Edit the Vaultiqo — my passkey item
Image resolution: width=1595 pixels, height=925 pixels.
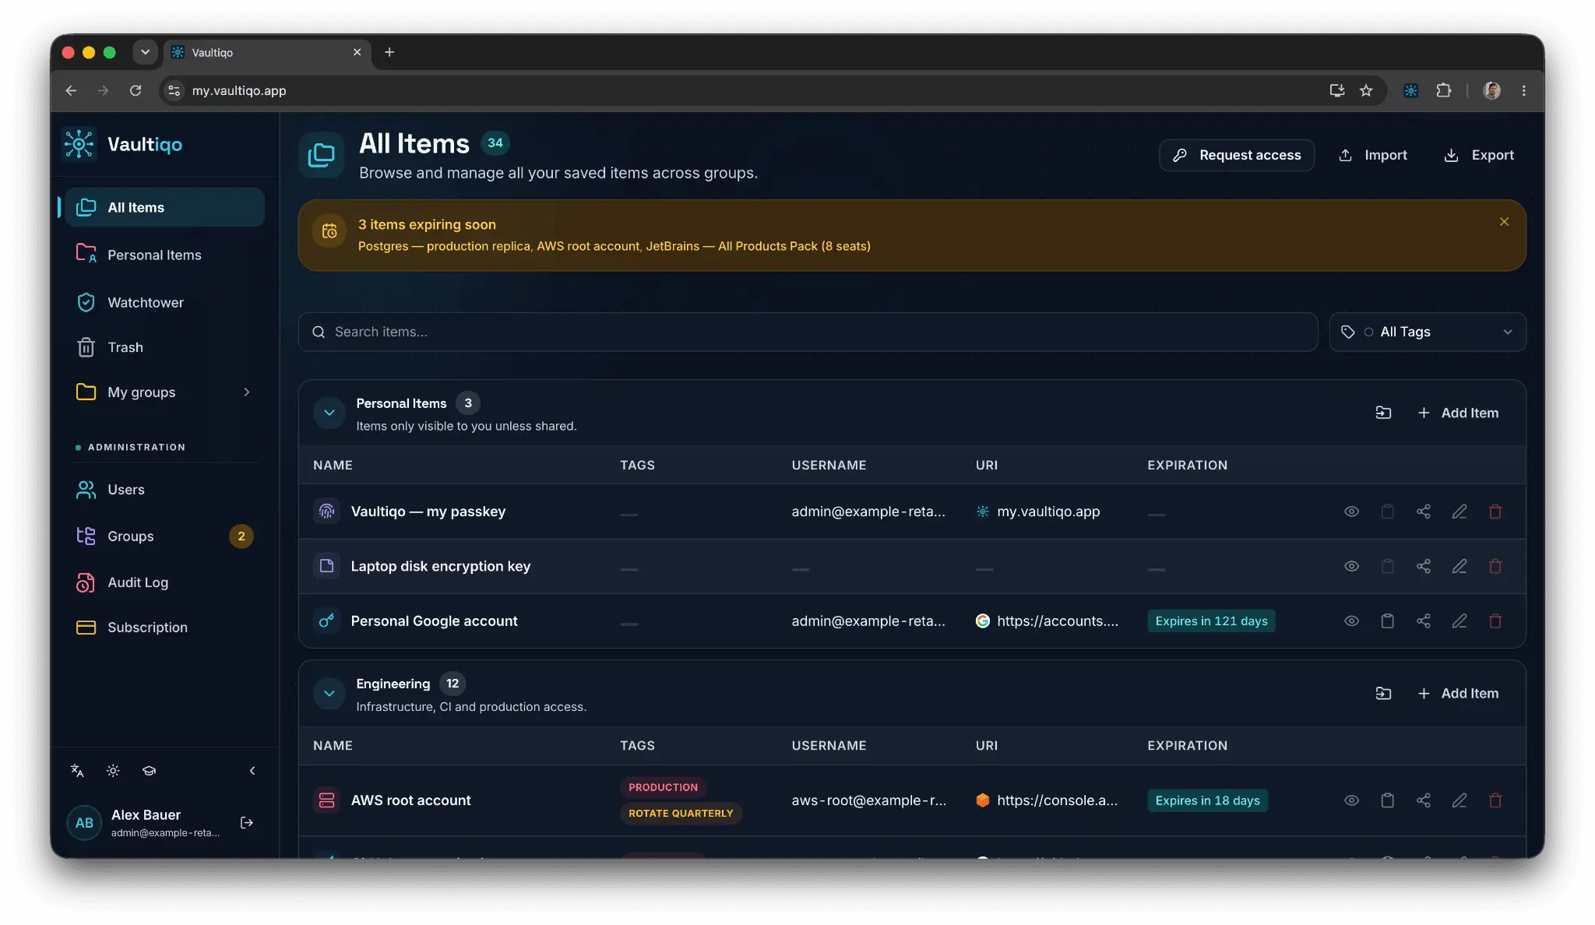(1459, 512)
